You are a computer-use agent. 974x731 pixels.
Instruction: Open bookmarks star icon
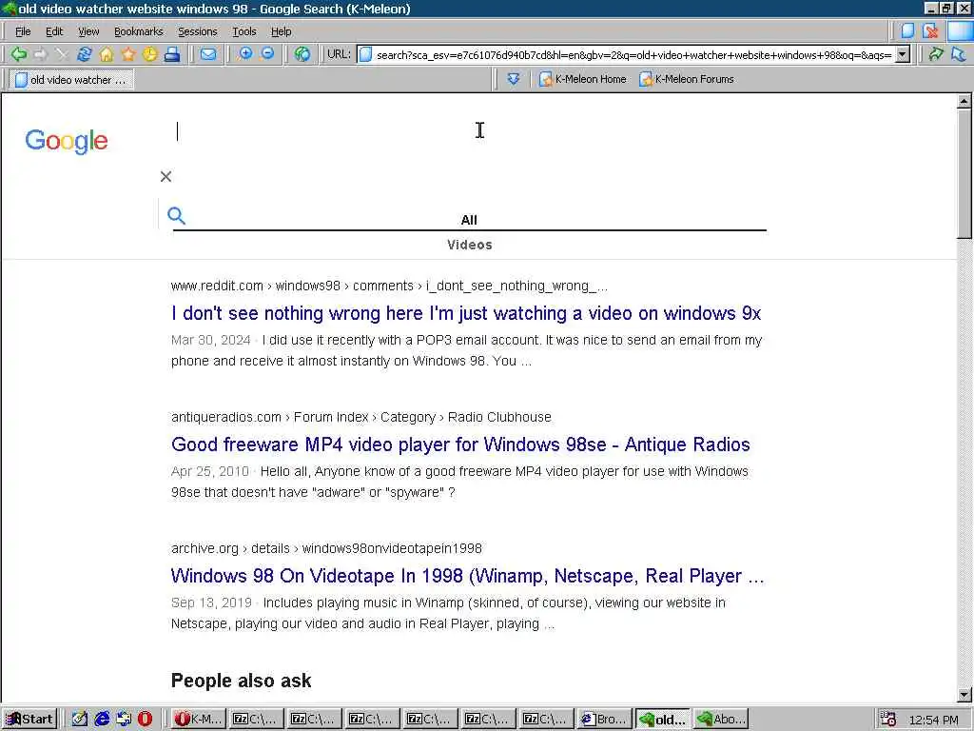tap(128, 54)
